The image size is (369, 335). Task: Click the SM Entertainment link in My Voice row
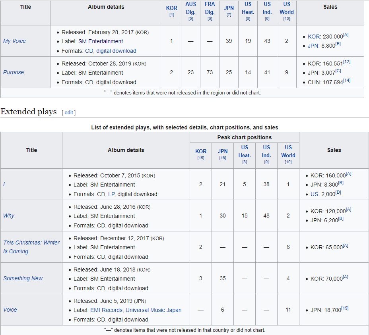[101, 41]
